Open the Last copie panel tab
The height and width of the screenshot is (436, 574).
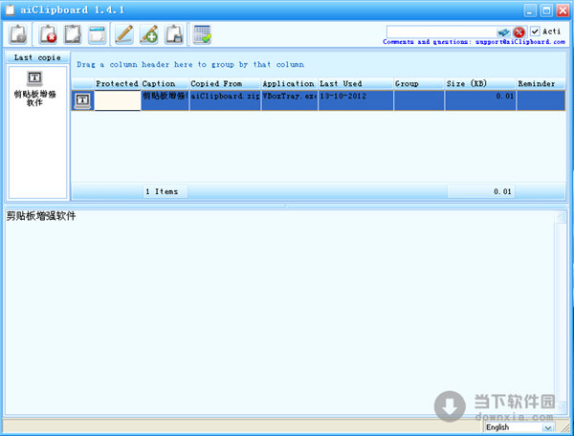coord(37,57)
